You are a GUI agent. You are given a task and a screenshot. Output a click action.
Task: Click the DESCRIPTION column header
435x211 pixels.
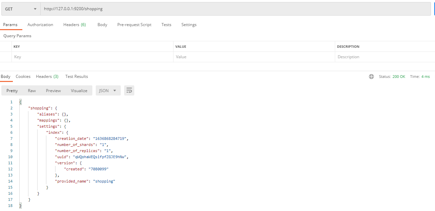pos(348,47)
